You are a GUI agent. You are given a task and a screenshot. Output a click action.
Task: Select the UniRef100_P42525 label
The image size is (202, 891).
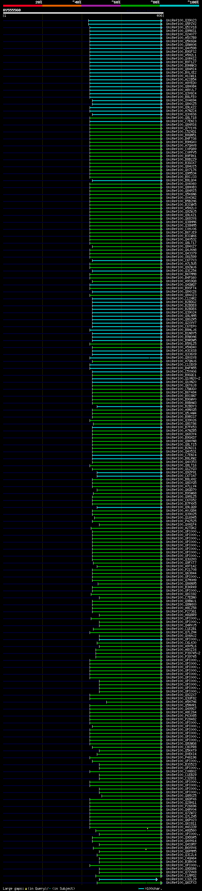pyautogui.click(x=181, y=521)
